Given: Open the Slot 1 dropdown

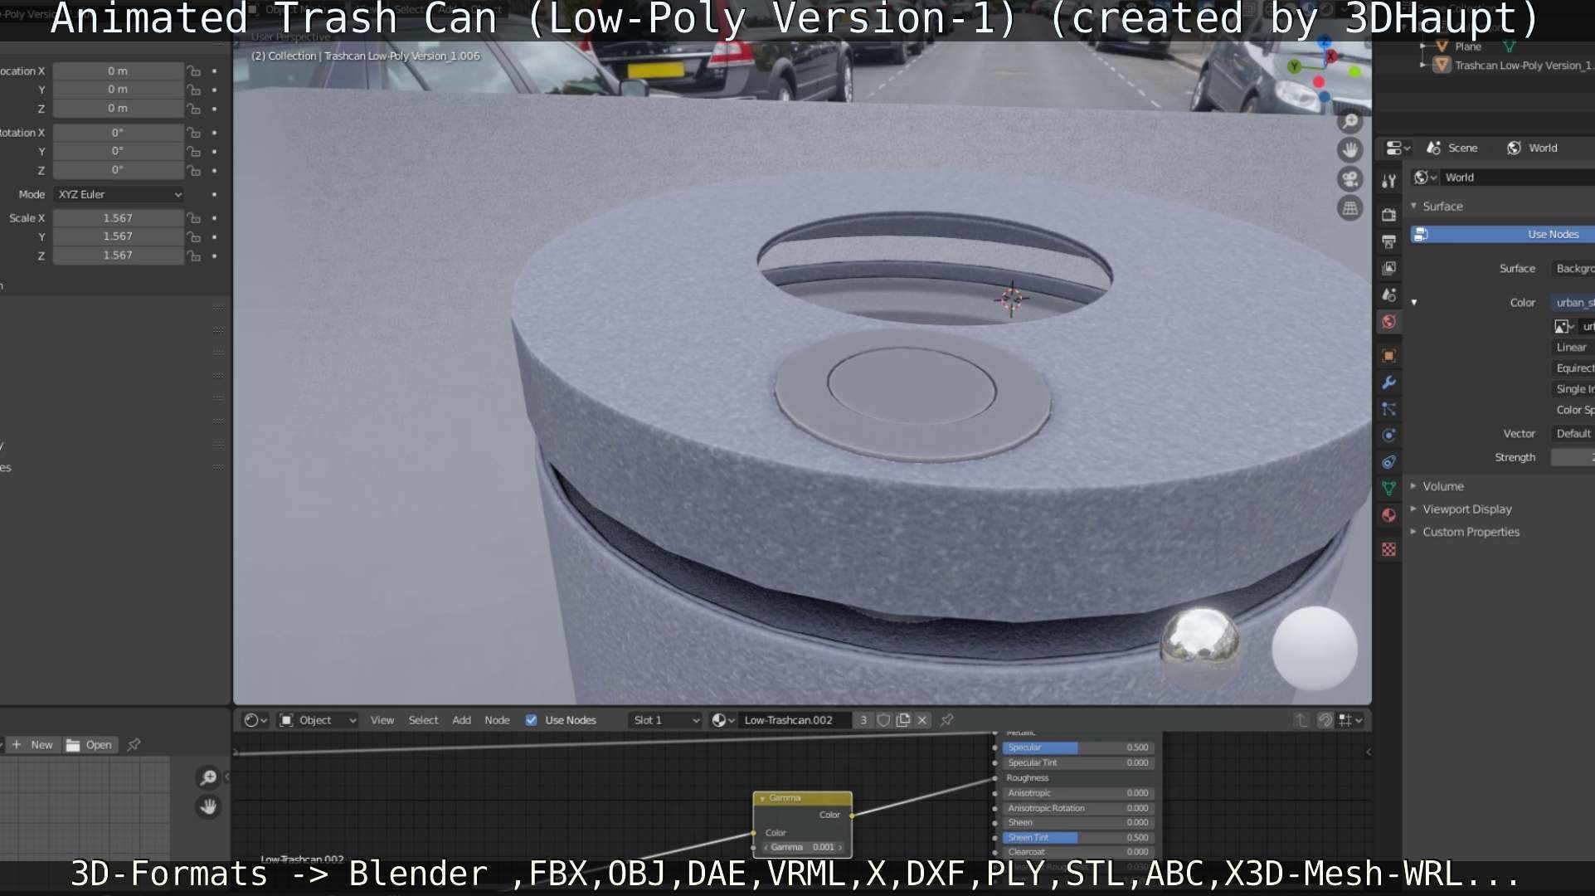Looking at the screenshot, I should 666,720.
